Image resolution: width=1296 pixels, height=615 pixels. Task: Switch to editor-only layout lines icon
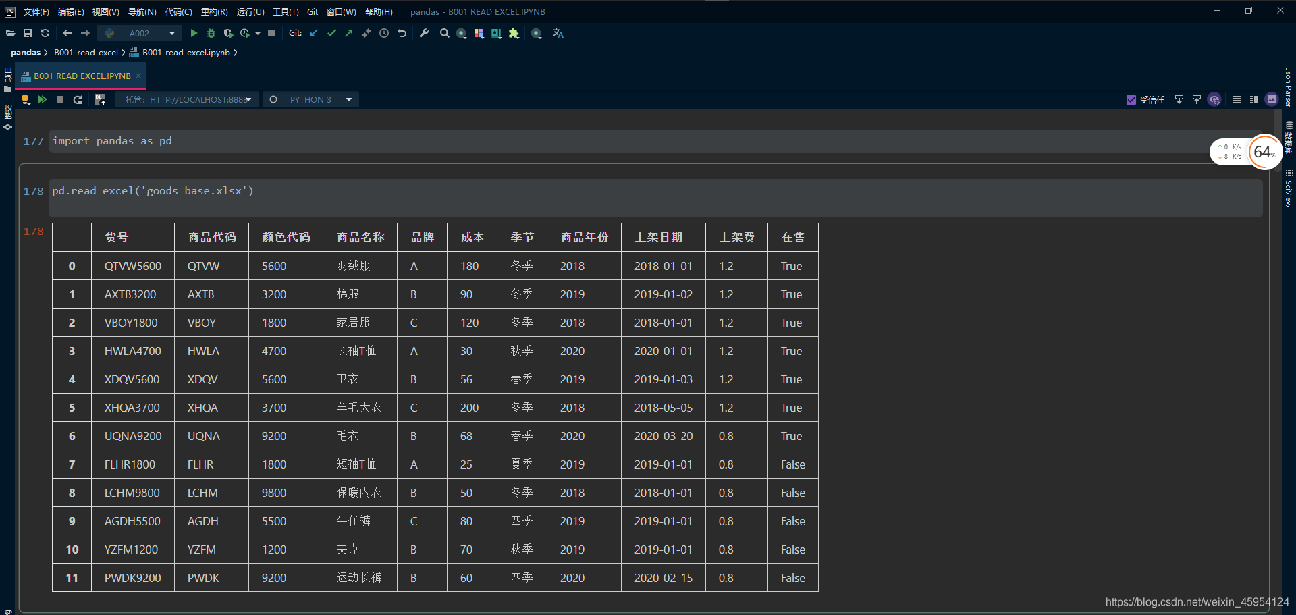pyautogui.click(x=1237, y=99)
